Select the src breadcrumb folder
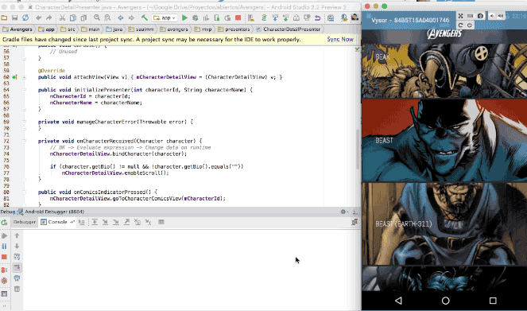 point(68,29)
